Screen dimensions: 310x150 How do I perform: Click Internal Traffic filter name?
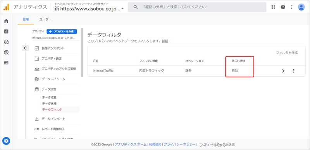[x=103, y=71]
